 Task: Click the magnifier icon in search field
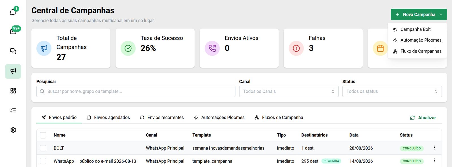(x=42, y=92)
